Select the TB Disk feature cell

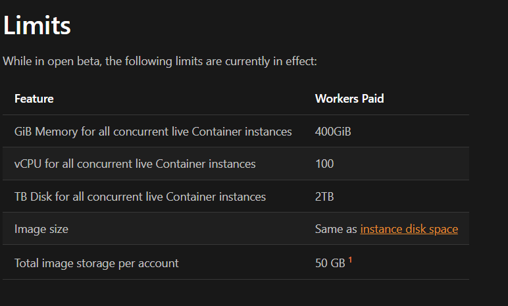(140, 197)
